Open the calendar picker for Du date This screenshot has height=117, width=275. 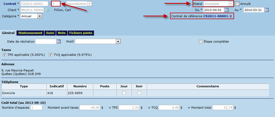point(226,10)
